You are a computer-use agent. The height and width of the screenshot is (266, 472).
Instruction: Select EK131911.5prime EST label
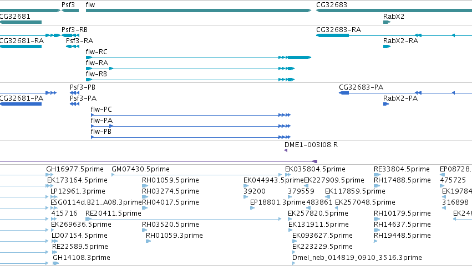[318, 225]
